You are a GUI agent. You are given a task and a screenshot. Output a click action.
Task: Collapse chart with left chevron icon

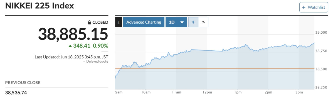119,22
